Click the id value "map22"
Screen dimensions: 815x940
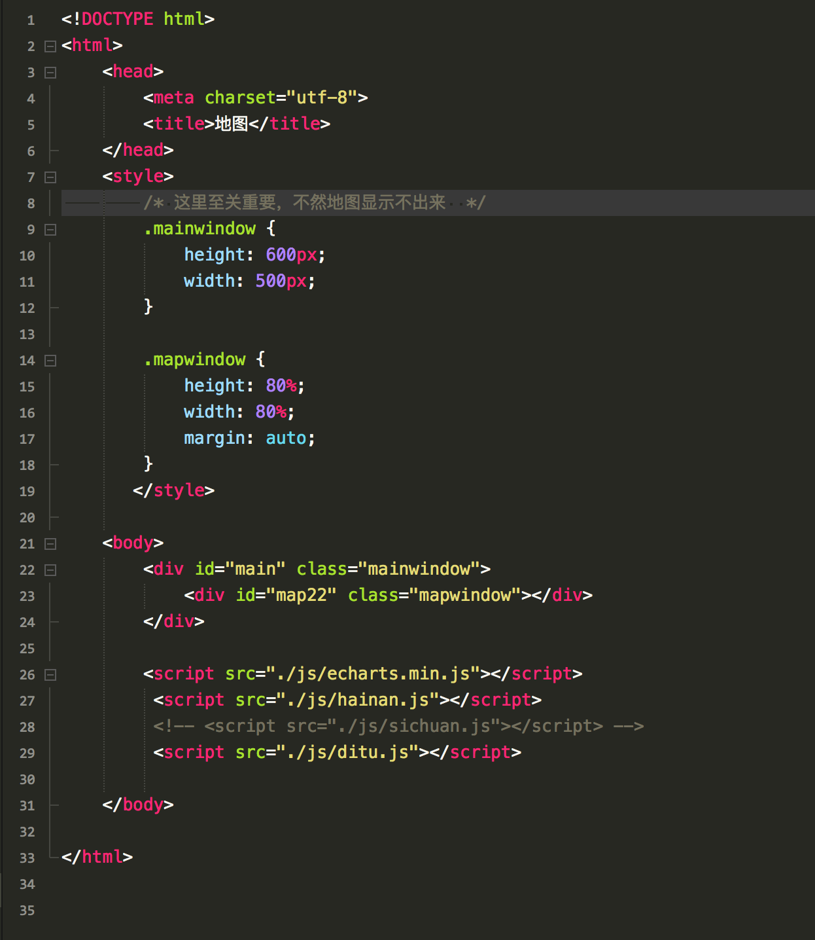302,595
